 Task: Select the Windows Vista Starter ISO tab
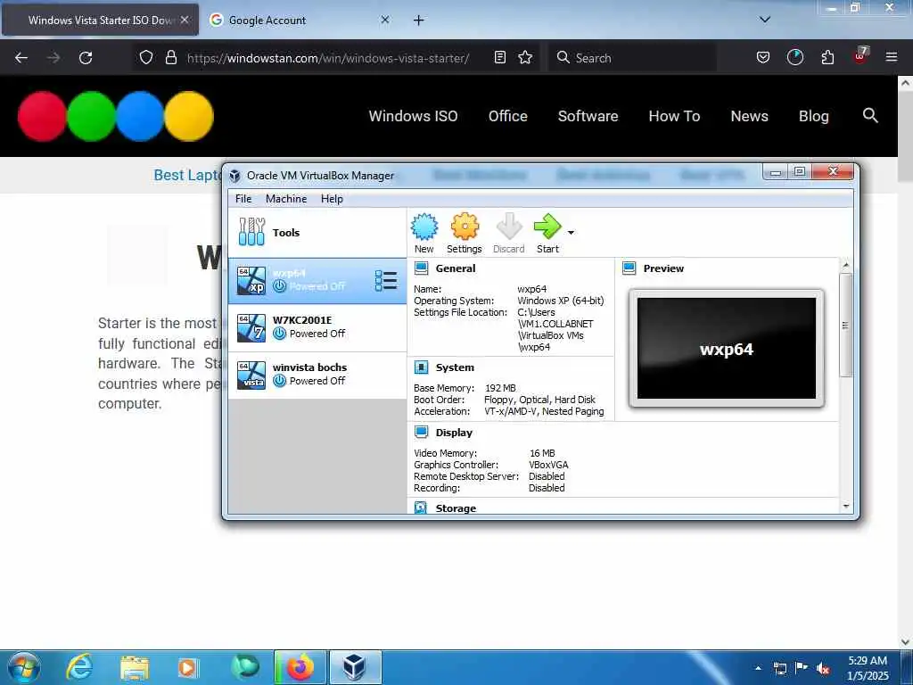(100, 20)
